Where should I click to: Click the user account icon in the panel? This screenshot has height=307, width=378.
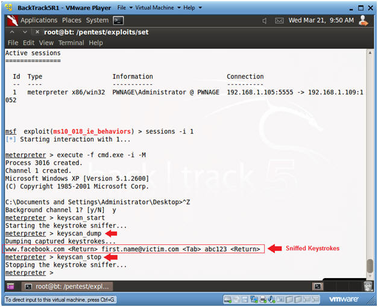[363, 20]
